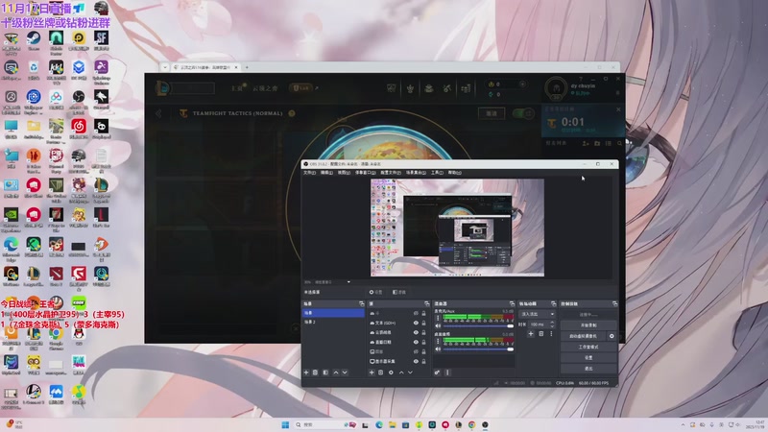Open the mixer layout menu beside audio gears

447,372
